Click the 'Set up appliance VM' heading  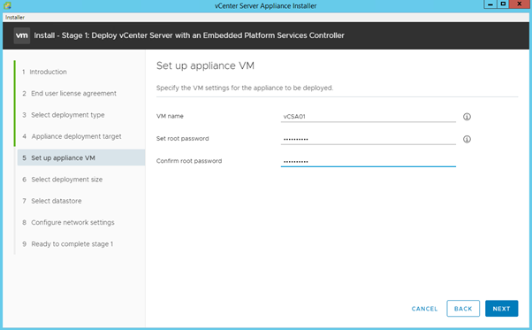point(205,65)
